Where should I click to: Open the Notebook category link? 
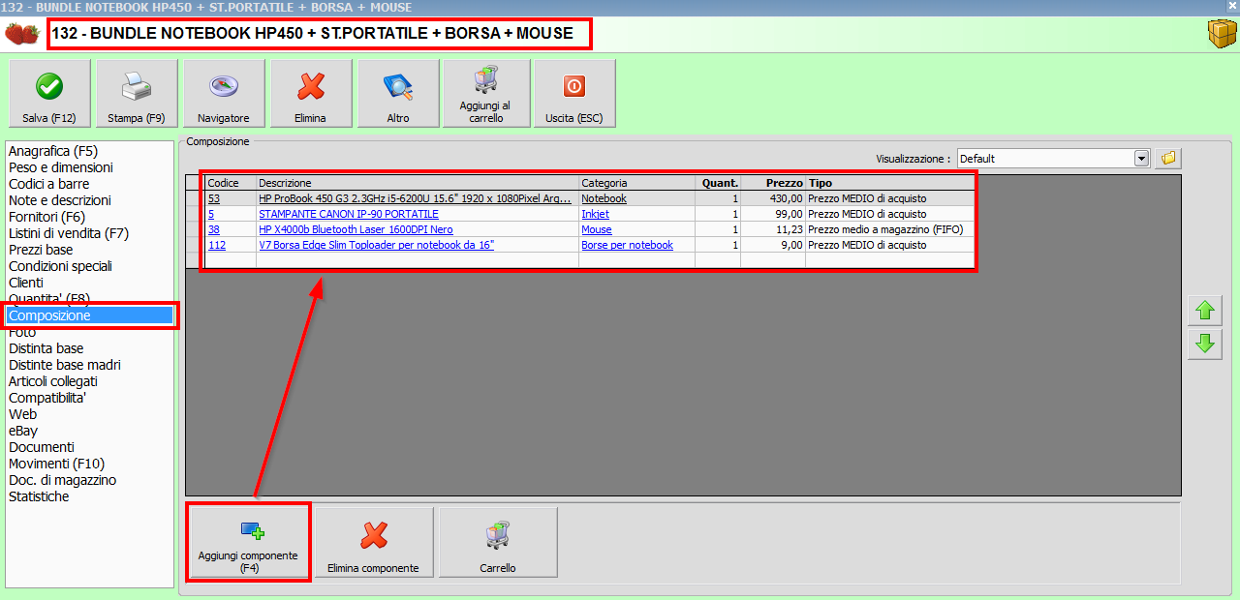click(x=604, y=198)
